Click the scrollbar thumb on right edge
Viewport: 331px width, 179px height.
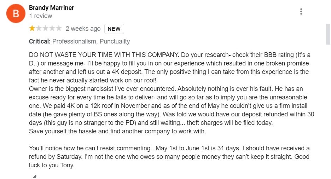(x=328, y=34)
